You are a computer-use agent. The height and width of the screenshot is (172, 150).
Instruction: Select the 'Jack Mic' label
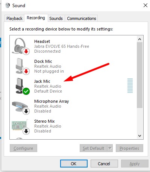pyautogui.click(x=42, y=81)
